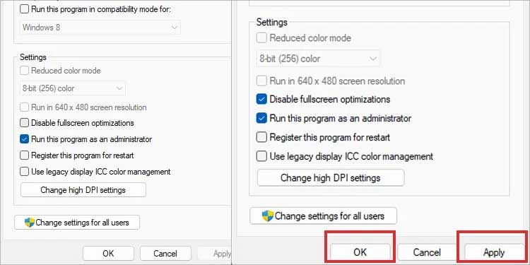530x265 pixels.
Task: Click the grayed-out Apply button
Action: (x=214, y=254)
